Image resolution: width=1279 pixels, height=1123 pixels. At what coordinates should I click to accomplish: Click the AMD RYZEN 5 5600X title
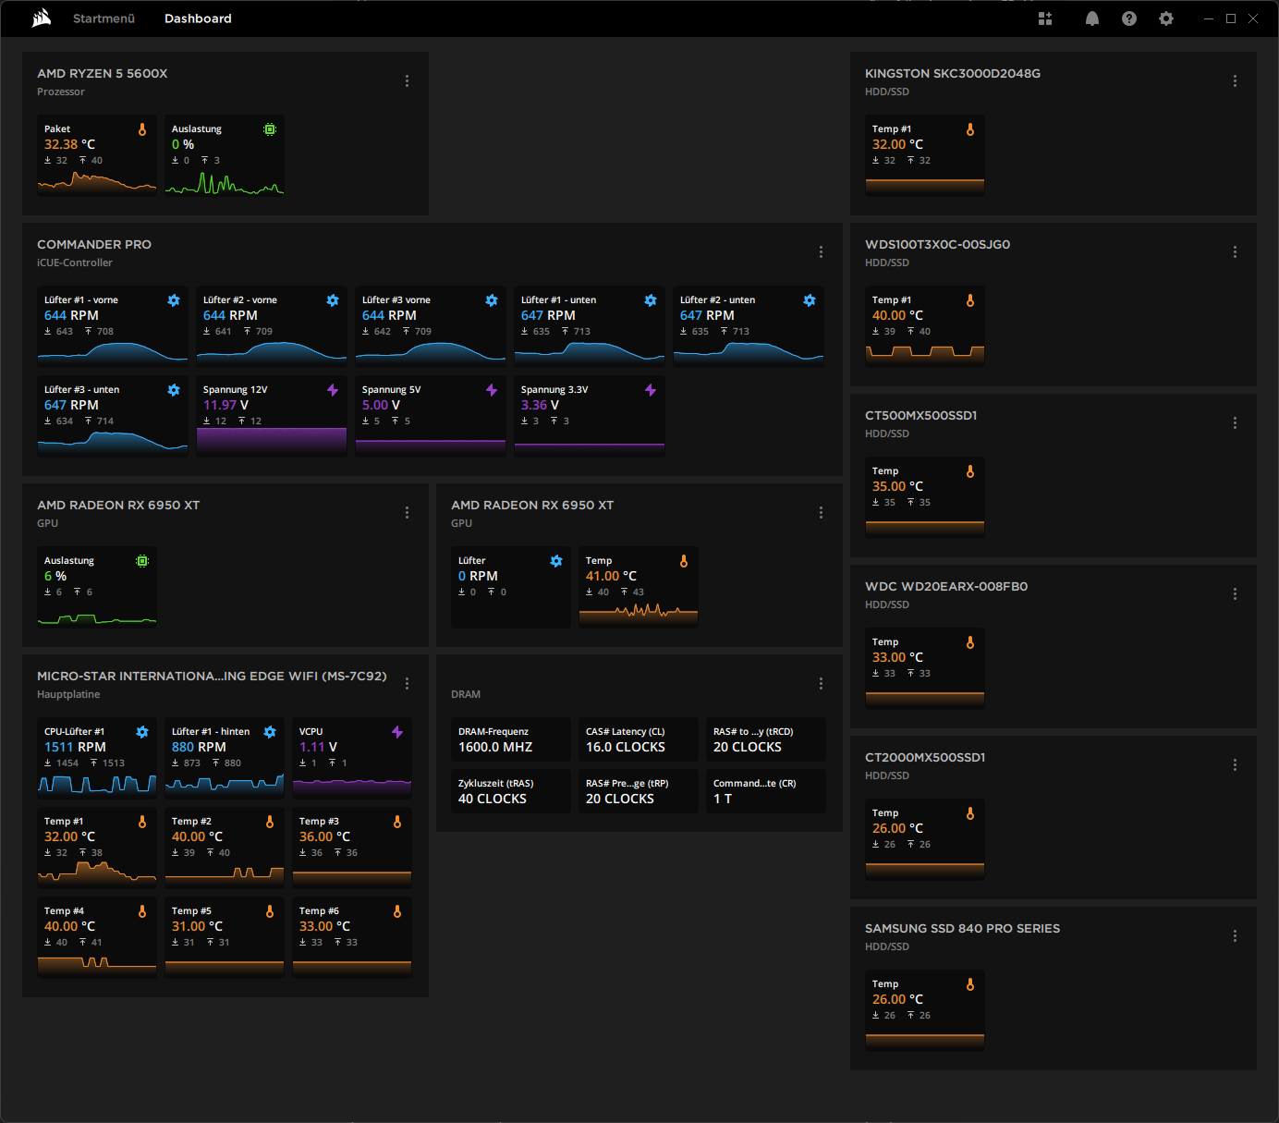pos(103,74)
